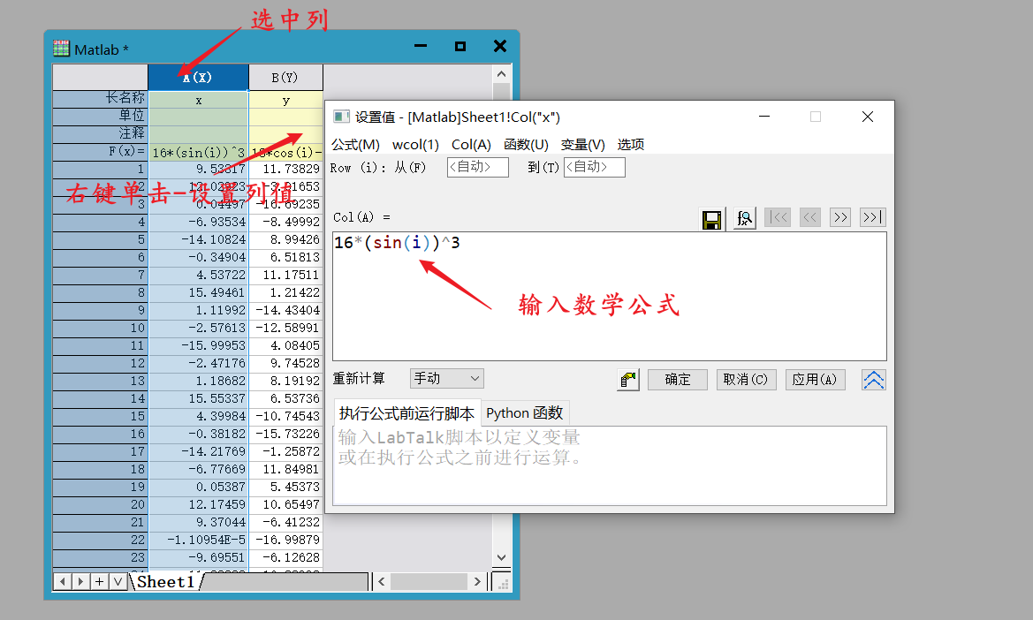
Task: Go to previous sheet tab arrow
Action: pyautogui.click(x=63, y=581)
